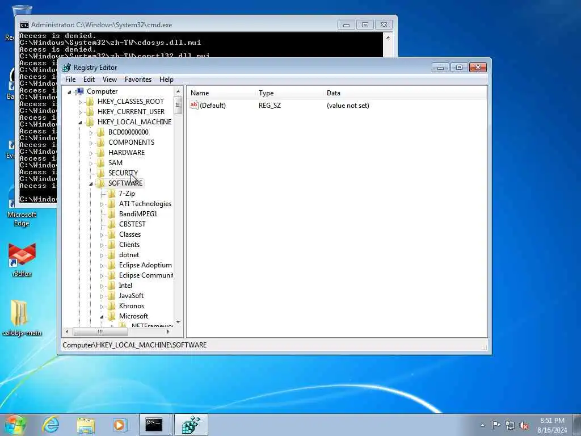Expand the BCD00000000 key
The image size is (581, 436).
click(x=91, y=133)
